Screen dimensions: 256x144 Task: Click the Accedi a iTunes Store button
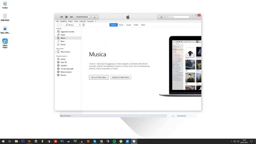point(120,77)
